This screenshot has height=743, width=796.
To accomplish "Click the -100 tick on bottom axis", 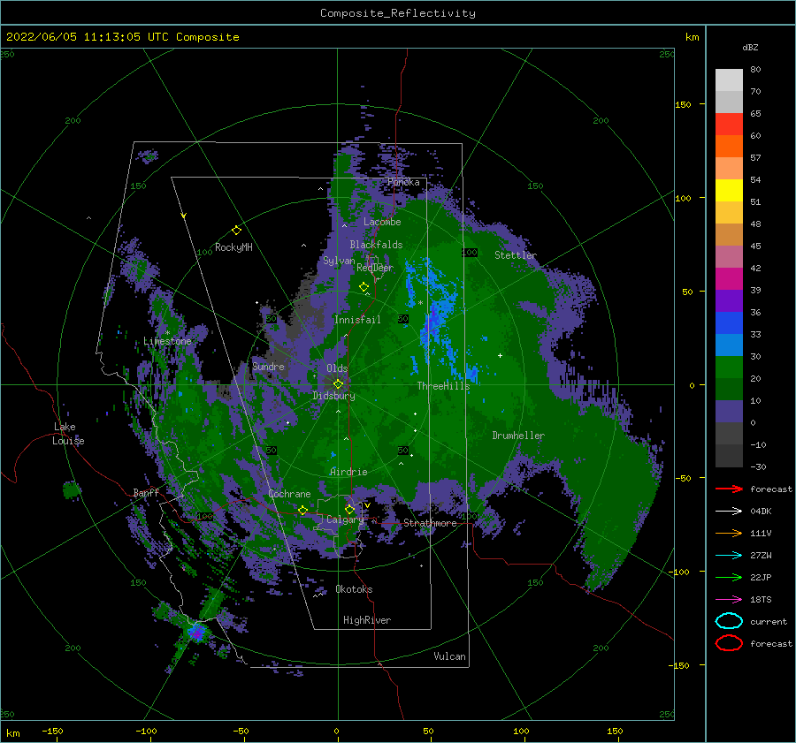I will 146,731.
